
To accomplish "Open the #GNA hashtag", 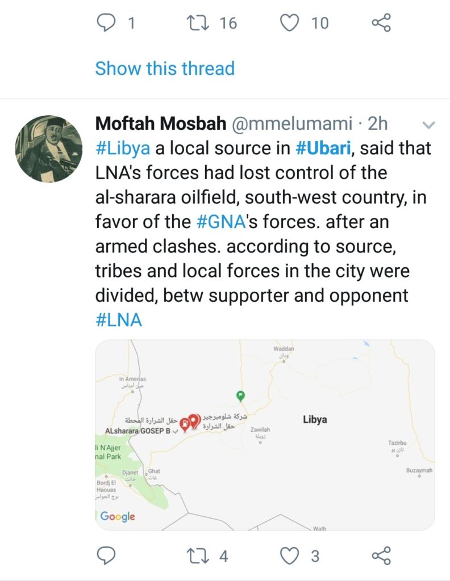I will [220, 221].
